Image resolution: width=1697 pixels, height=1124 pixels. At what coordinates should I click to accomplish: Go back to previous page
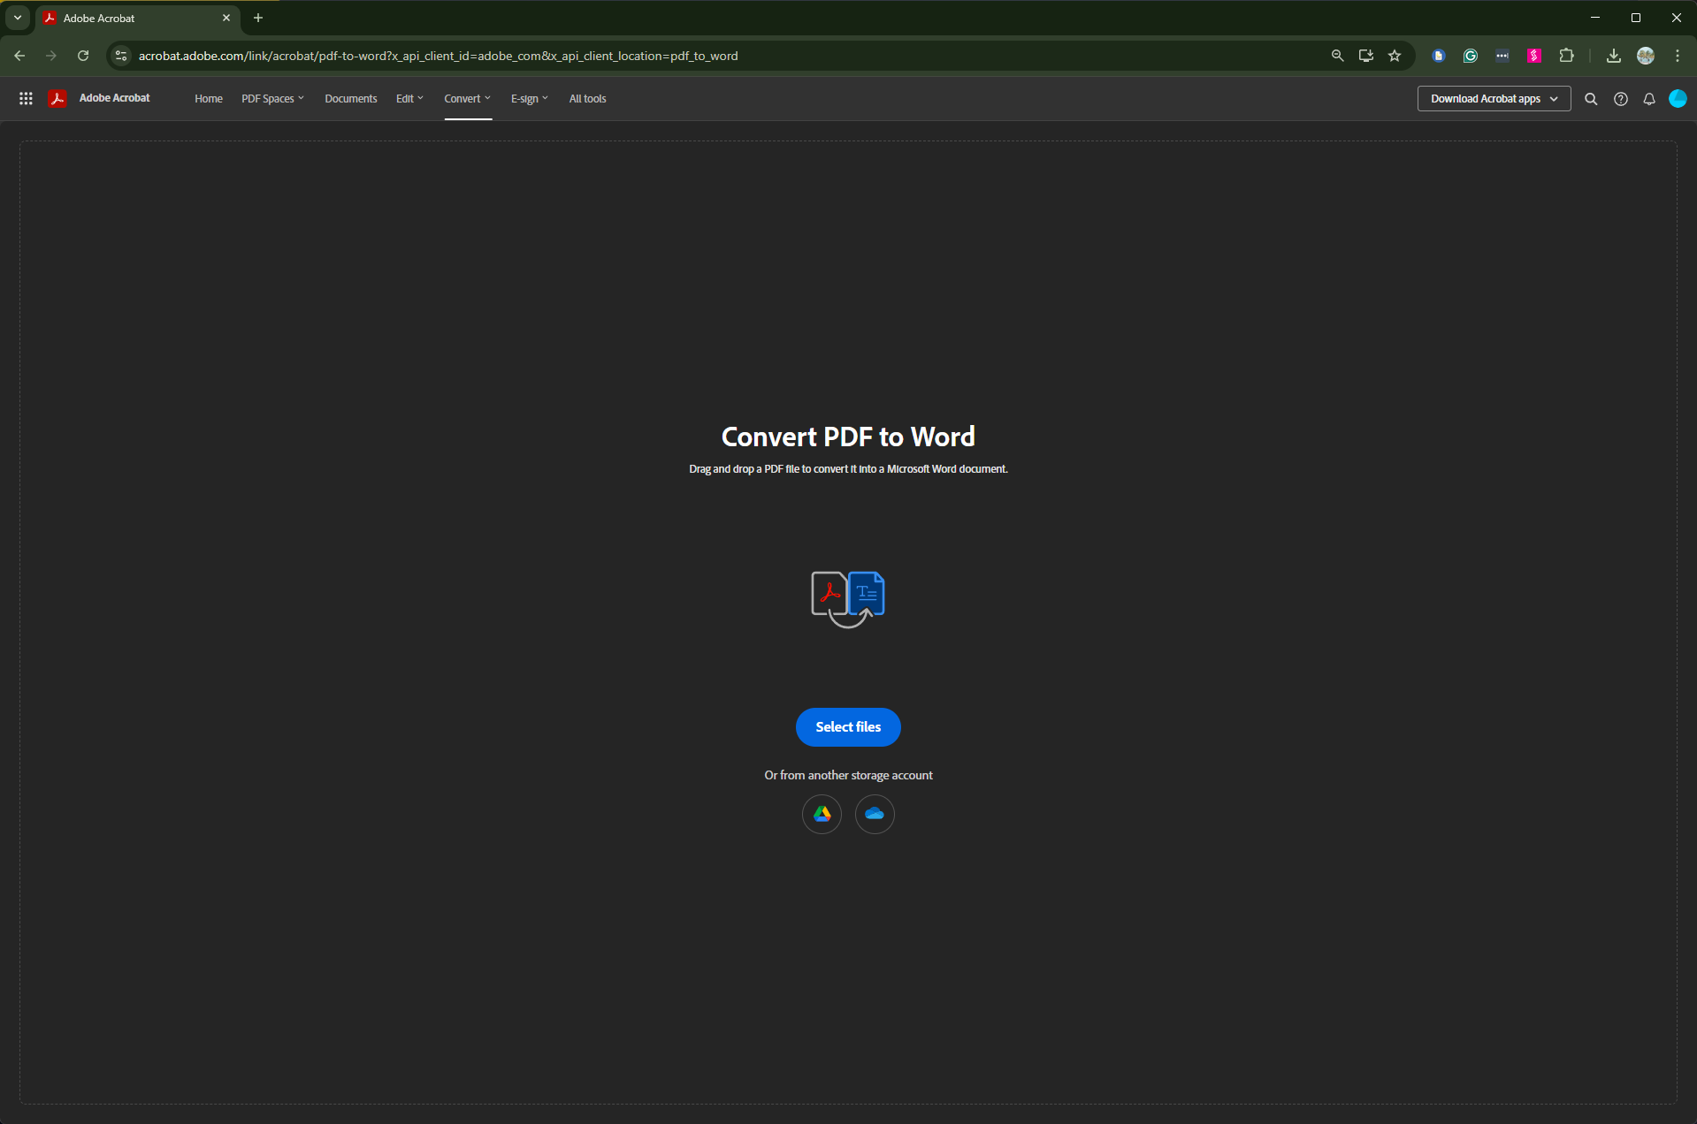19,56
